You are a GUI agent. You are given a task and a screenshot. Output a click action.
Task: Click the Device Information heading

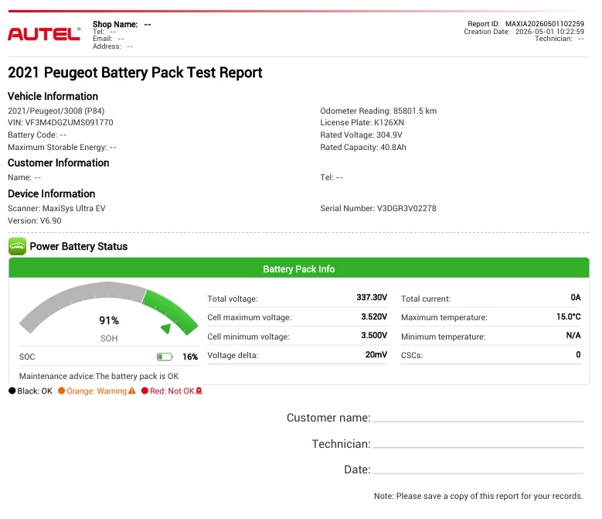pos(52,193)
